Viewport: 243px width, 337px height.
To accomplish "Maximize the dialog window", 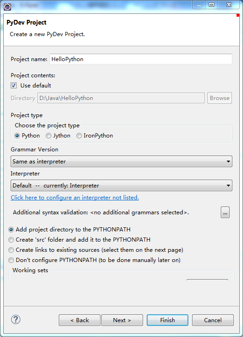I will click(x=212, y=5).
